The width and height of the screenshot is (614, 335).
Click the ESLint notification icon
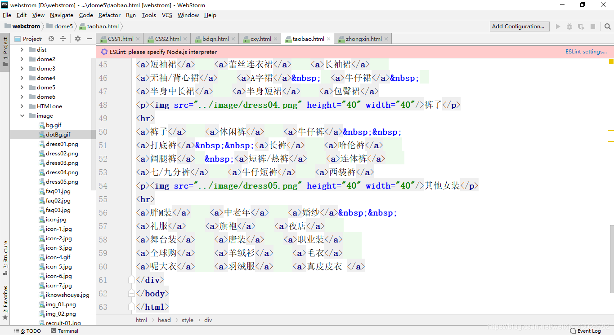coord(104,52)
